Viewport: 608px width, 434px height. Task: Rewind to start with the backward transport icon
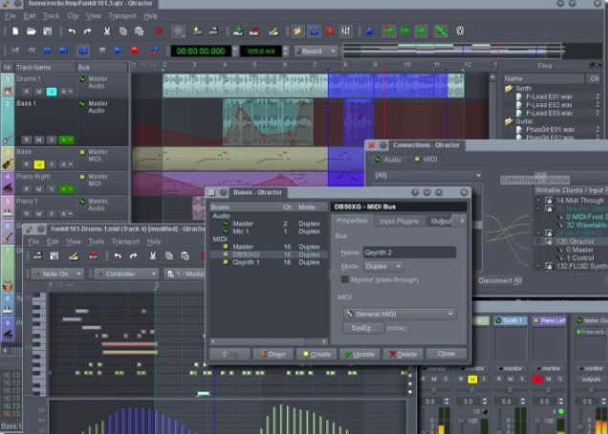[x=15, y=51]
